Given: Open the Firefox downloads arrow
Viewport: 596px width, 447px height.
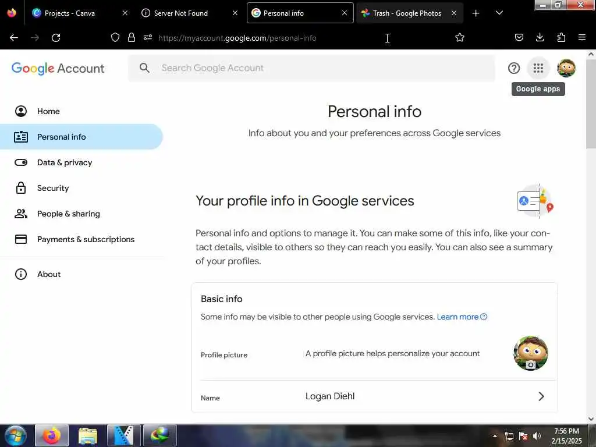Looking at the screenshot, I should (x=540, y=38).
